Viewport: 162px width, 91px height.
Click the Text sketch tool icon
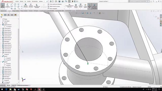pyautogui.click(x=22, y=6)
